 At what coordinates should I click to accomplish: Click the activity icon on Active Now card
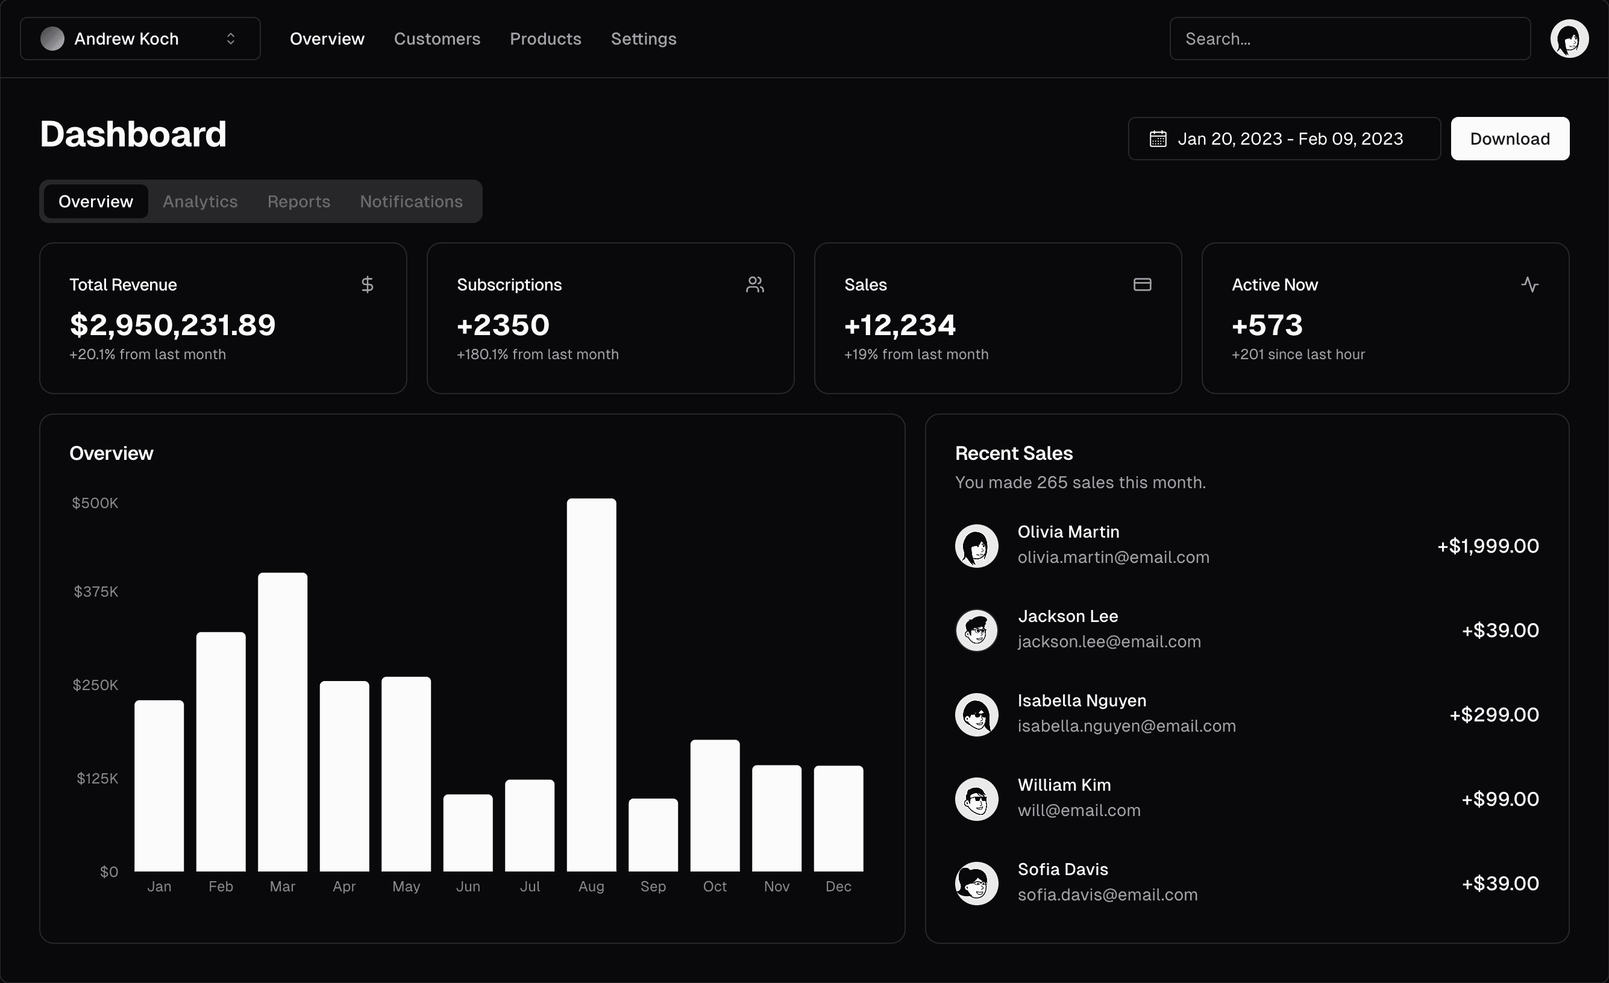tap(1531, 284)
